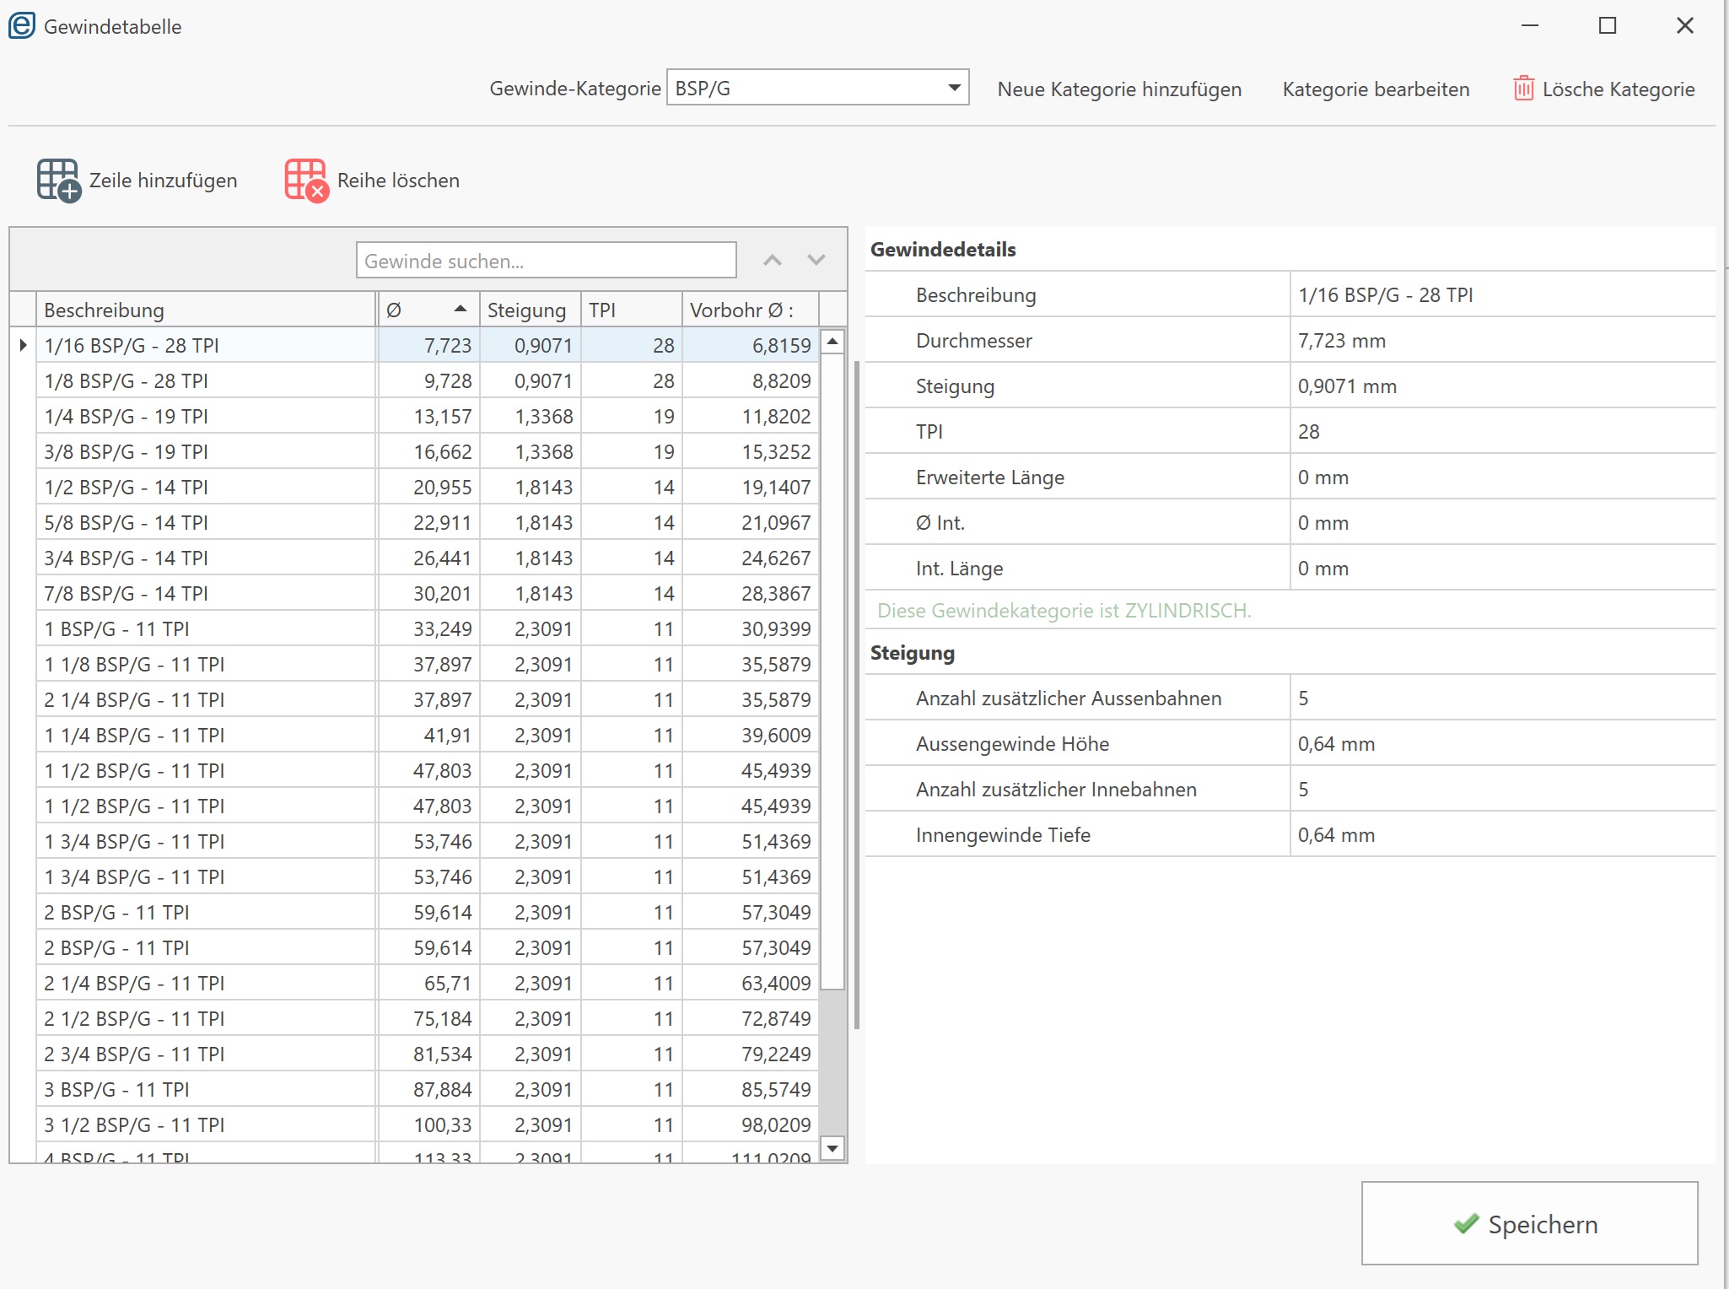Click the add row table icon
Screen dimensions: 1729x1289
[x=58, y=180]
